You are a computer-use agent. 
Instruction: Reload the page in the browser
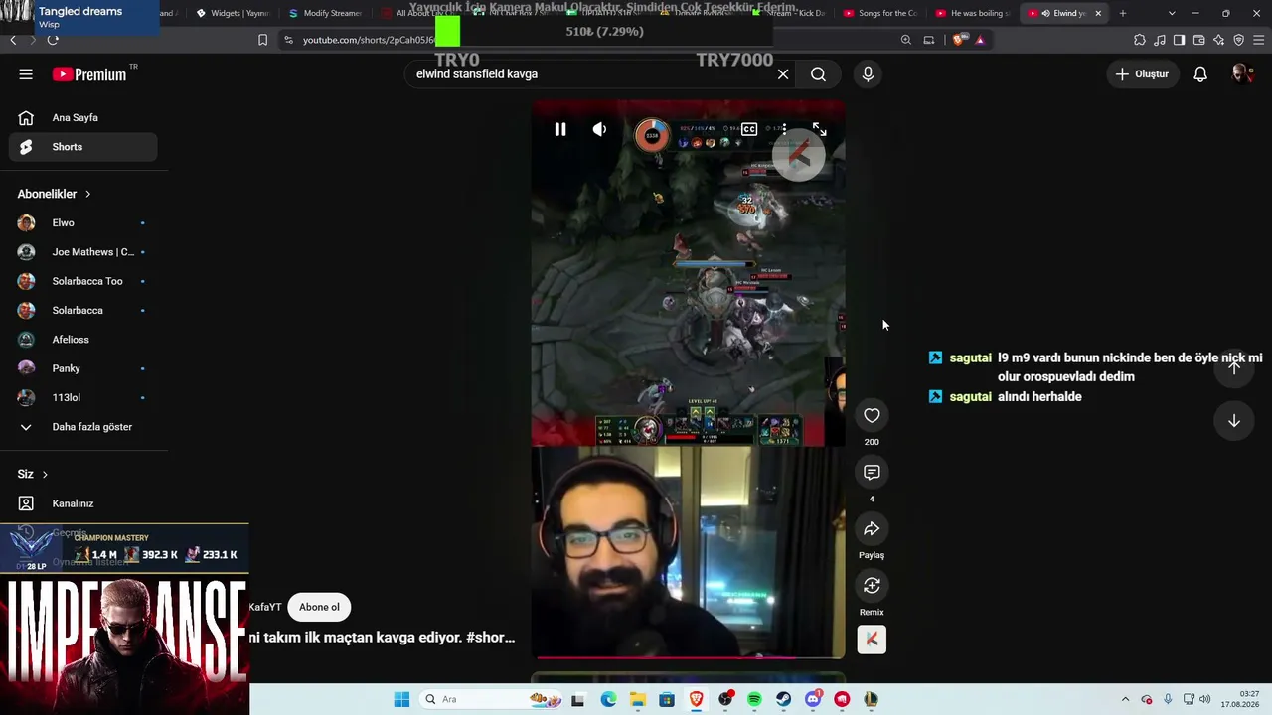(53, 40)
